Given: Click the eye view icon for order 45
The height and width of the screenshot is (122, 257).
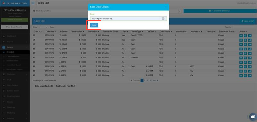Looking at the screenshot, I should pyautogui.click(x=241, y=67).
